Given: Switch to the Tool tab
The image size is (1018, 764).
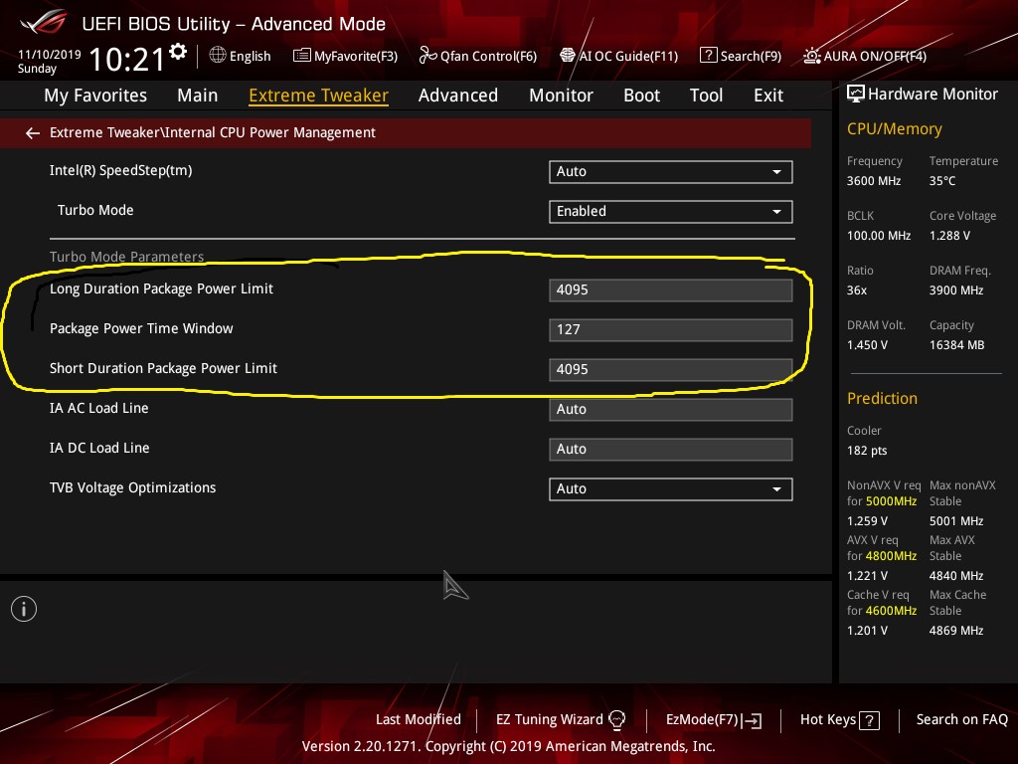Looking at the screenshot, I should 707,95.
